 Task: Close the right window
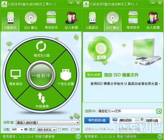160,3
